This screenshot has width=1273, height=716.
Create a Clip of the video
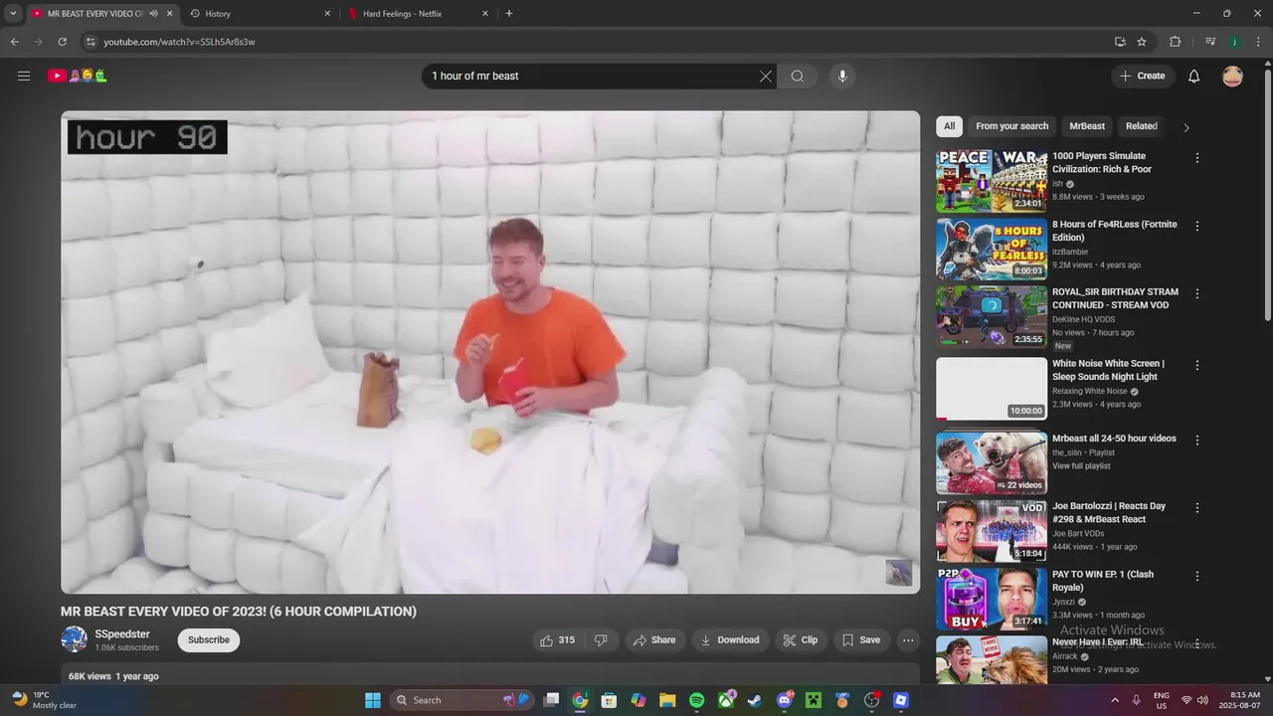(x=800, y=640)
